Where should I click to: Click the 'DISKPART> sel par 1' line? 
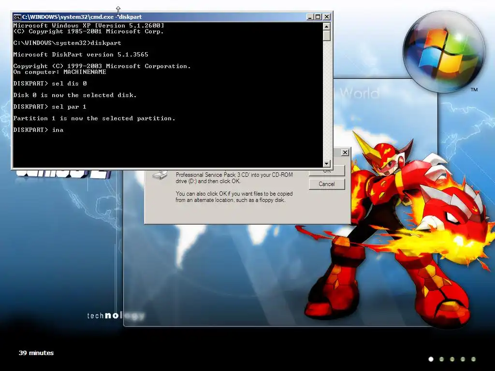coord(50,107)
